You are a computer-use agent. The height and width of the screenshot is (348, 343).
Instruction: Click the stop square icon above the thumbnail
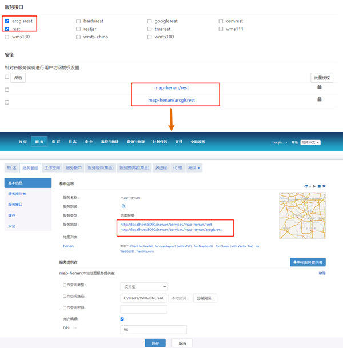pos(319,186)
